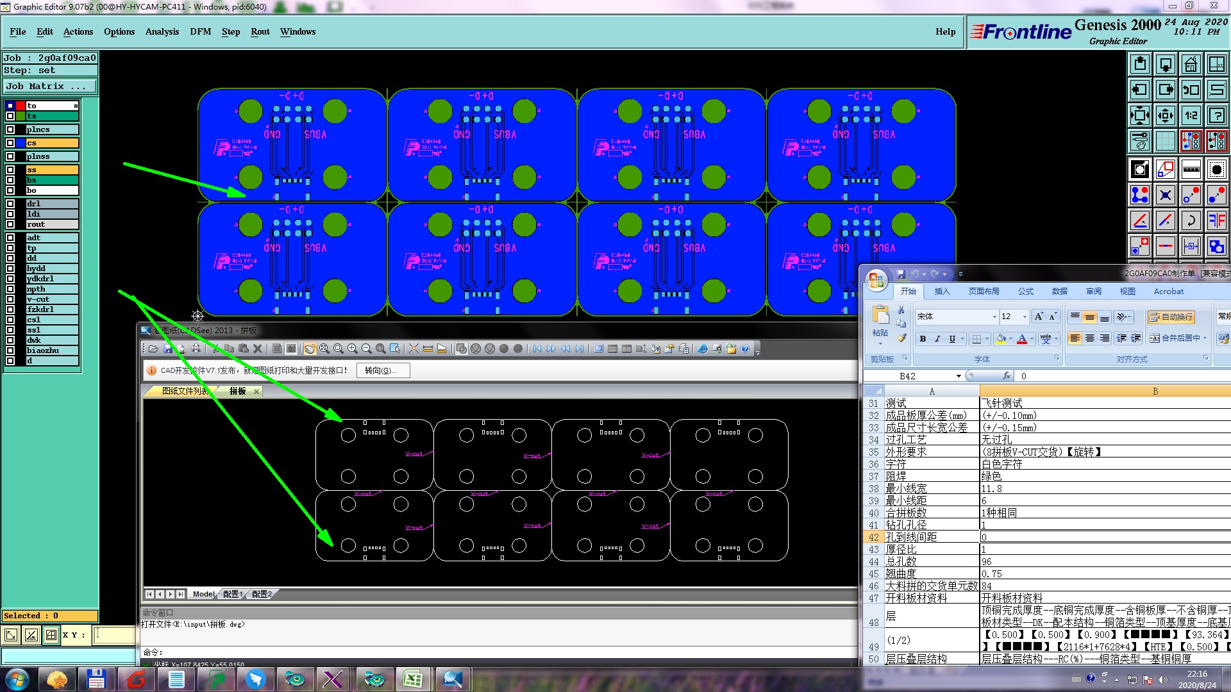
Task: Toggle the checkbox beside the drl layer
Action: pos(10,204)
